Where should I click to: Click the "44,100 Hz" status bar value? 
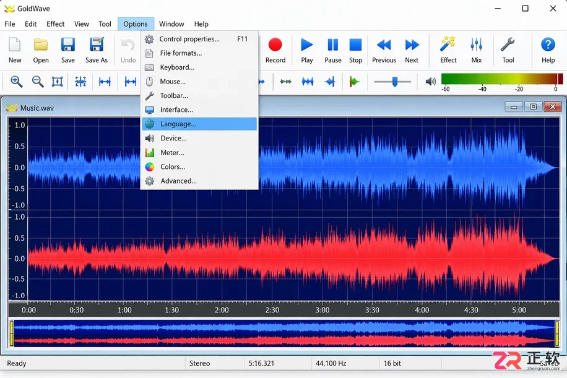tap(331, 363)
